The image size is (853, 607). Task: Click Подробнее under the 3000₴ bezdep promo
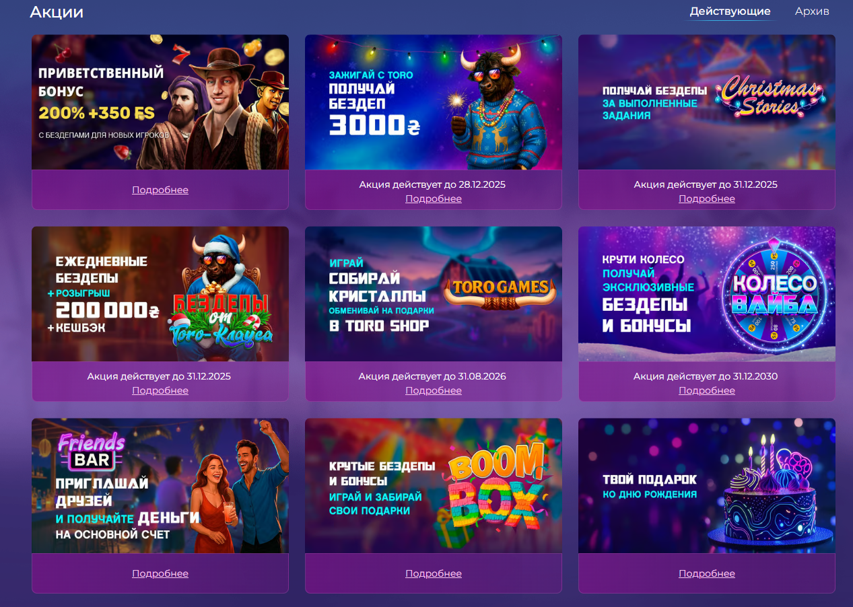pos(434,199)
